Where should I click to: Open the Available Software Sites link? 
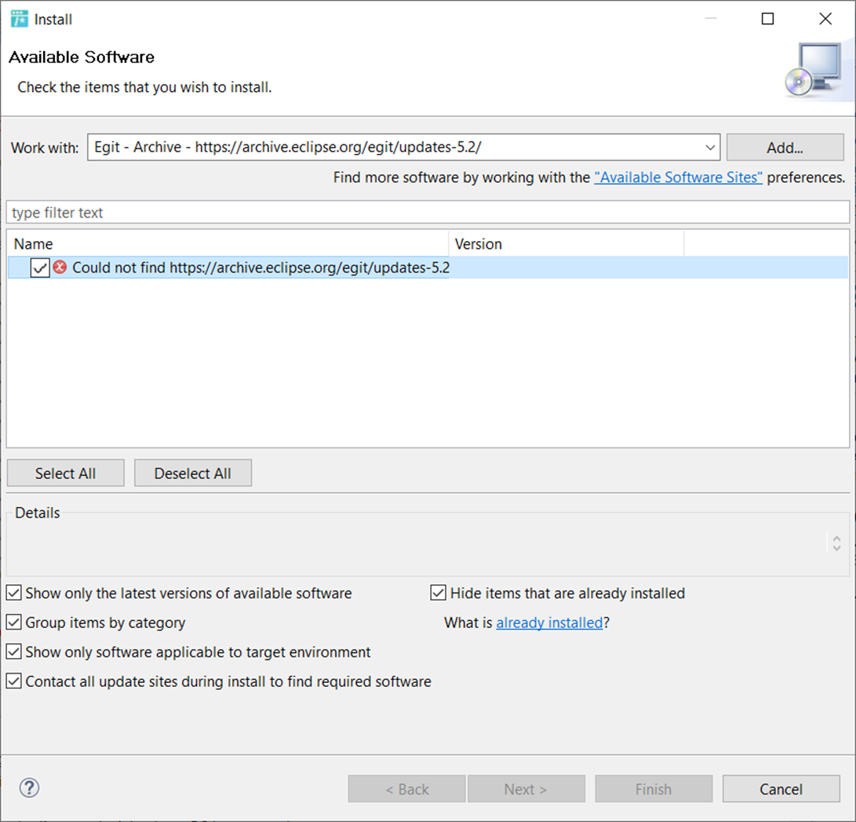(x=678, y=177)
